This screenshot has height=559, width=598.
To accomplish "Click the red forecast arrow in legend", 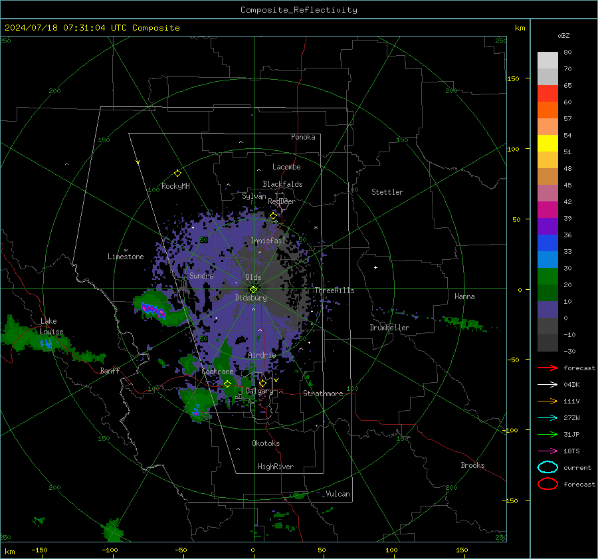I will pos(548,368).
